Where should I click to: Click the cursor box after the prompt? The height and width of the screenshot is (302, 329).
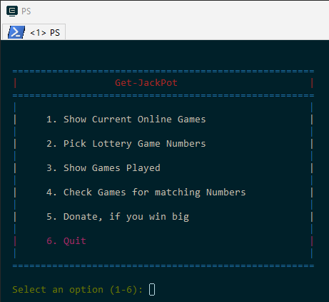(x=152, y=290)
